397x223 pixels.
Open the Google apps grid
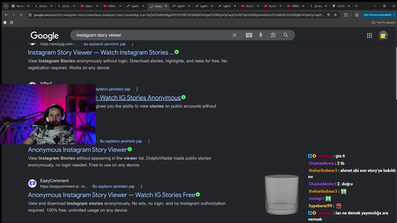click(369, 36)
